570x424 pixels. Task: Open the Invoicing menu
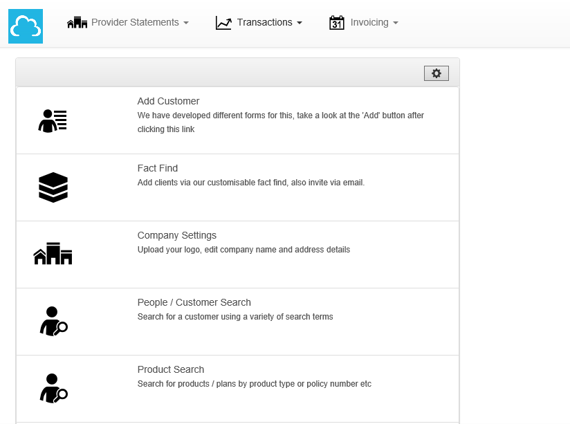369,22
